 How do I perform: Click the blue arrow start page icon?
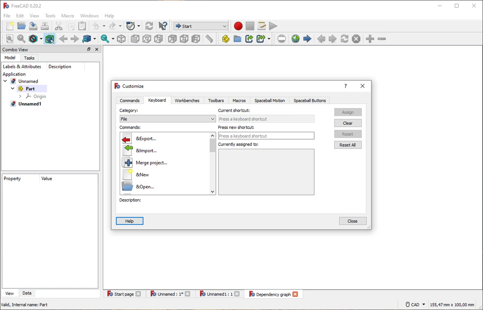307,39
